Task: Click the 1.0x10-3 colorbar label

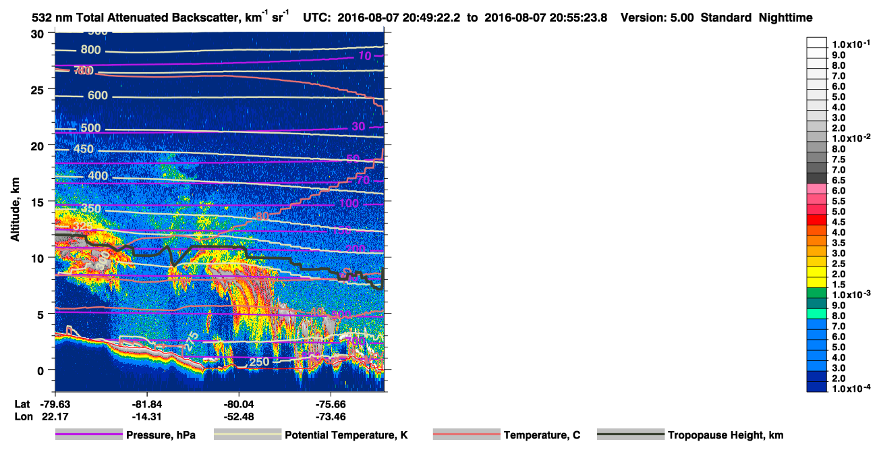Action: [x=850, y=295]
